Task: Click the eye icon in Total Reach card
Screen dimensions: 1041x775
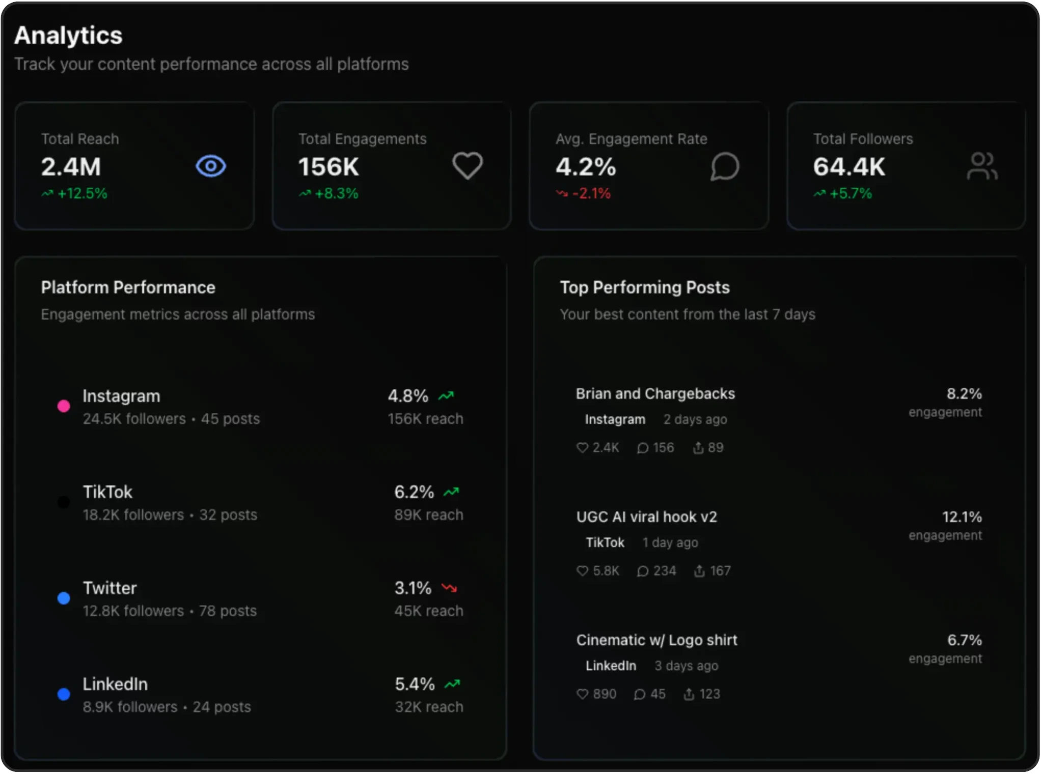Action: pyautogui.click(x=210, y=166)
